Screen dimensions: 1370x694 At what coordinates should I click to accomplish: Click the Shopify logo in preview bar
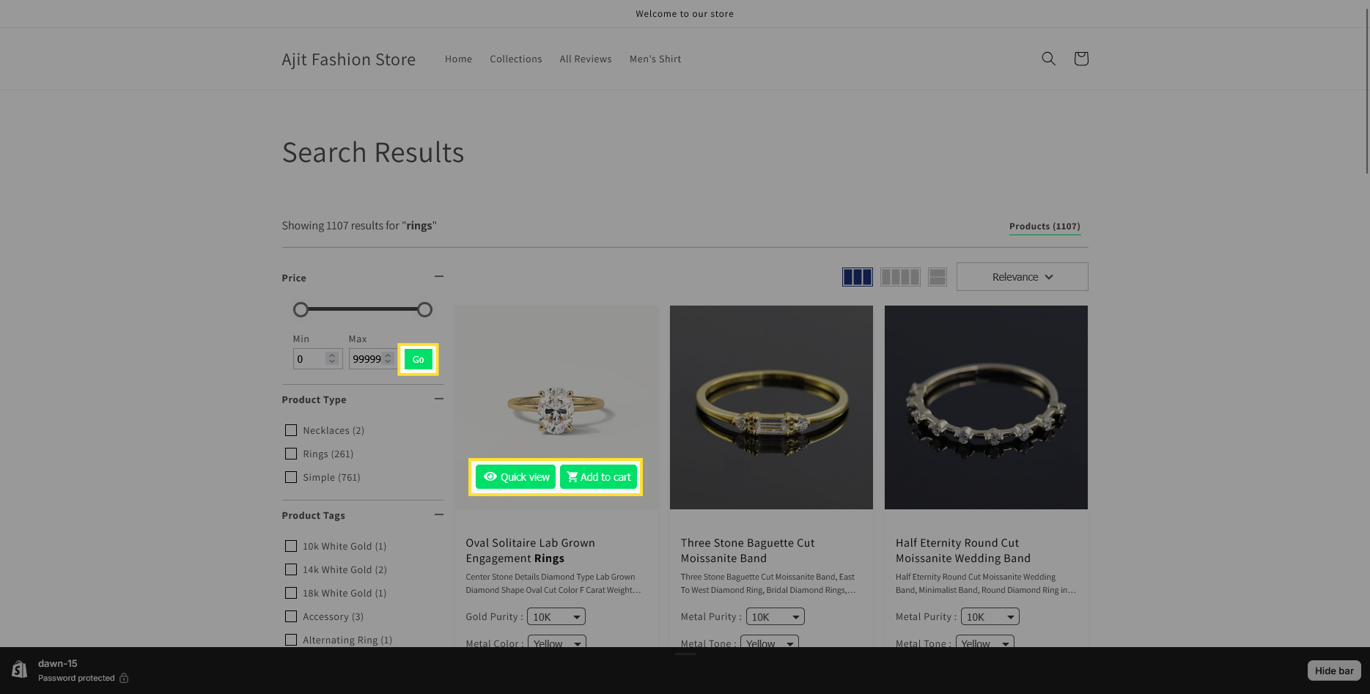pos(20,670)
